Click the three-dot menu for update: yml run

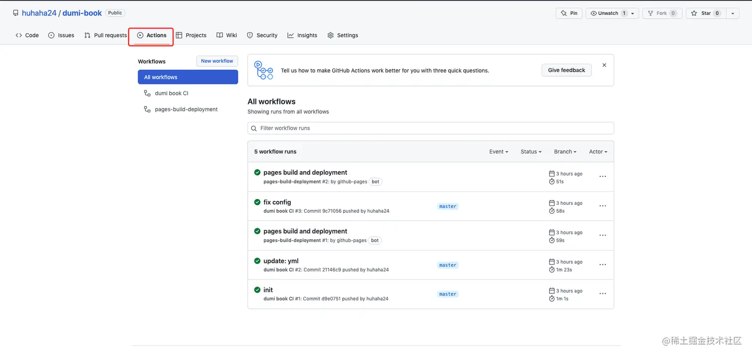(602, 265)
